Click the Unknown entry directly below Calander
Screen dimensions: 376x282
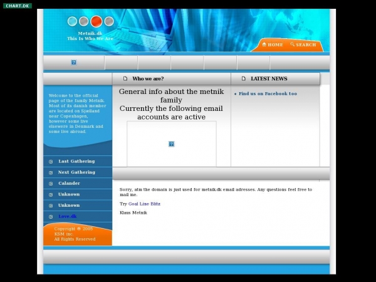pos(69,194)
